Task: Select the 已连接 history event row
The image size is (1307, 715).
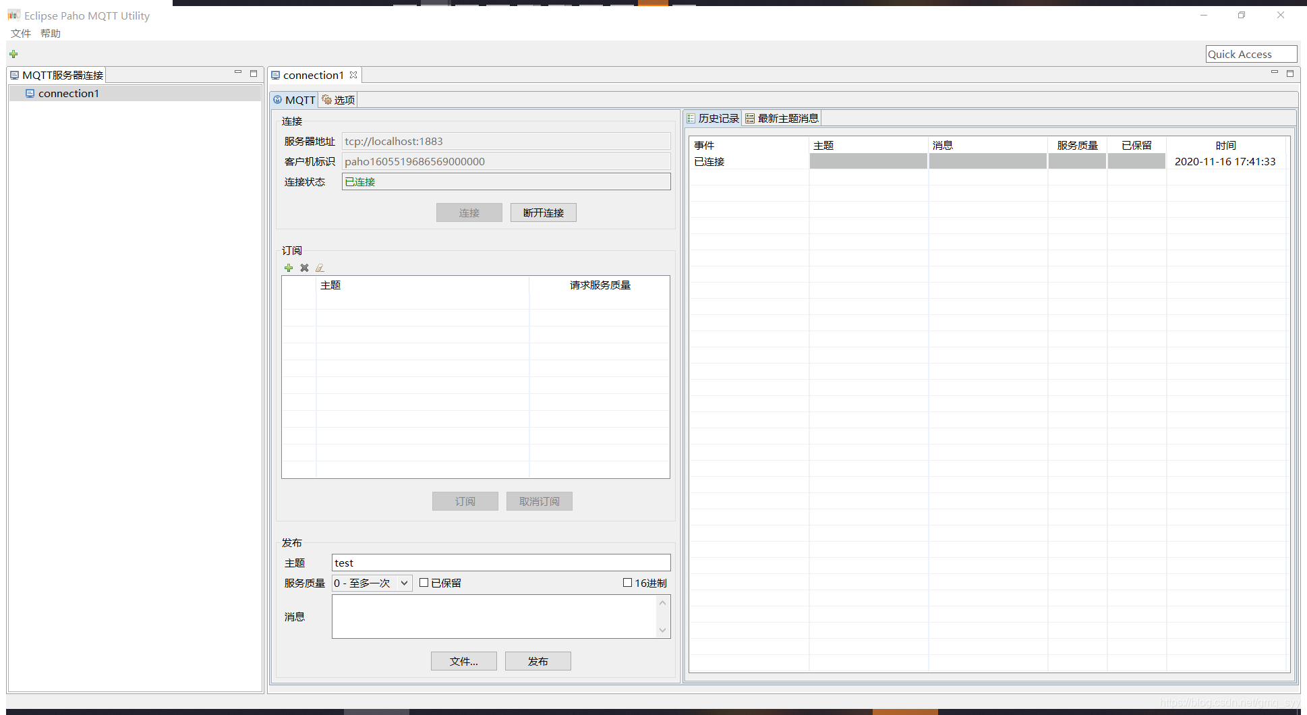Action: pos(989,161)
